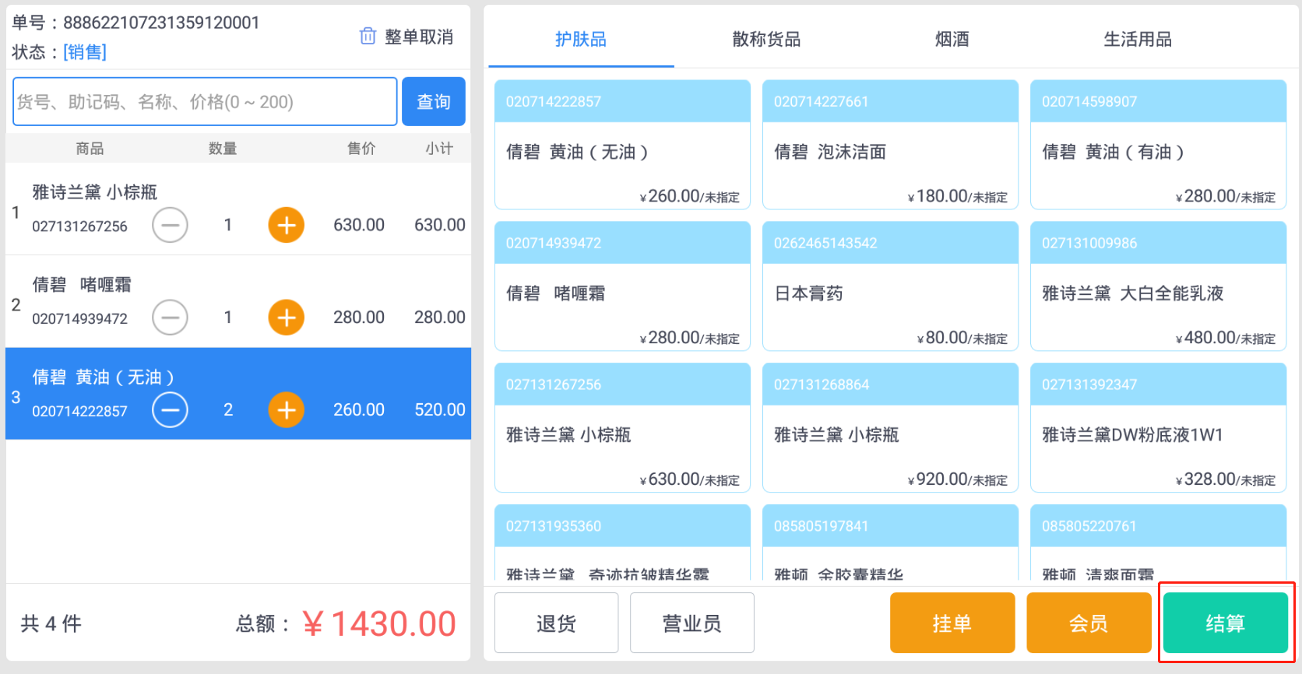The width and height of the screenshot is (1302, 674).
Task: Add product 倩碧 泡沫洁面 card
Action: [890, 145]
